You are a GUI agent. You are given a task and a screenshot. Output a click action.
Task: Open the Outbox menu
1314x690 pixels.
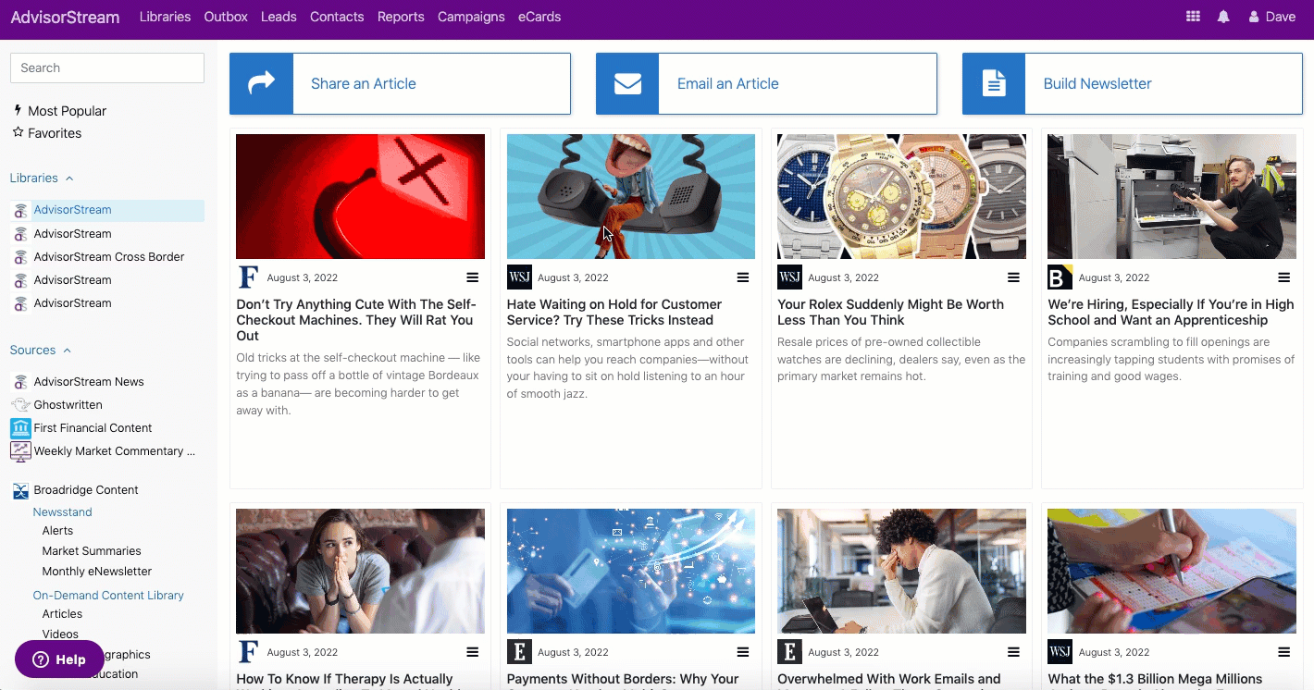[226, 17]
